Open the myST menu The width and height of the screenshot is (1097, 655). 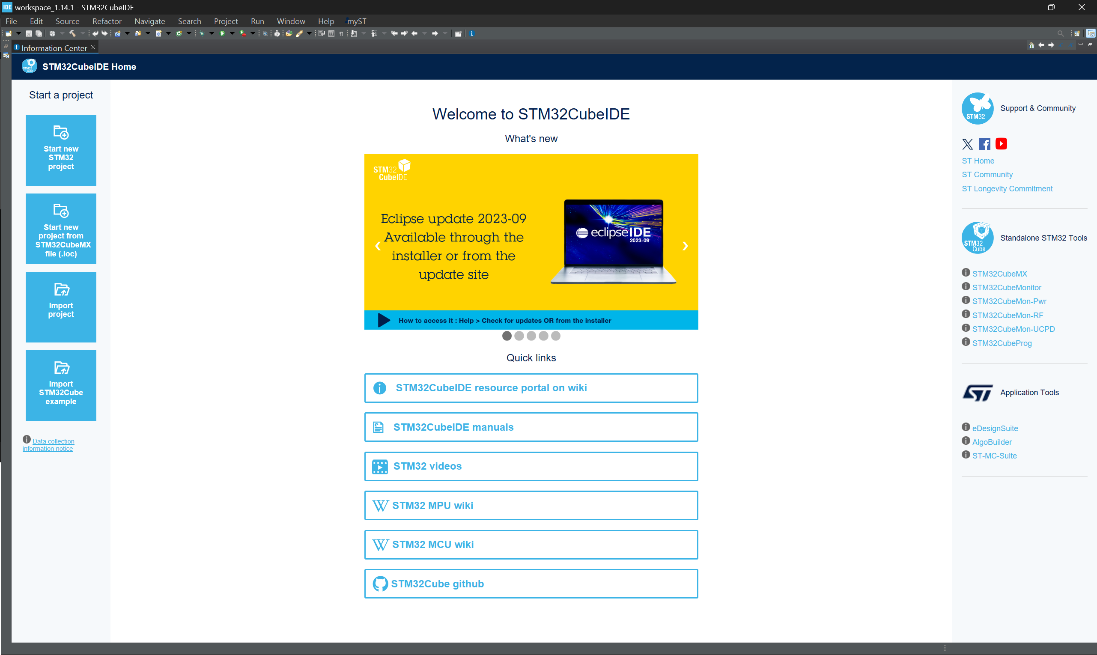click(356, 21)
